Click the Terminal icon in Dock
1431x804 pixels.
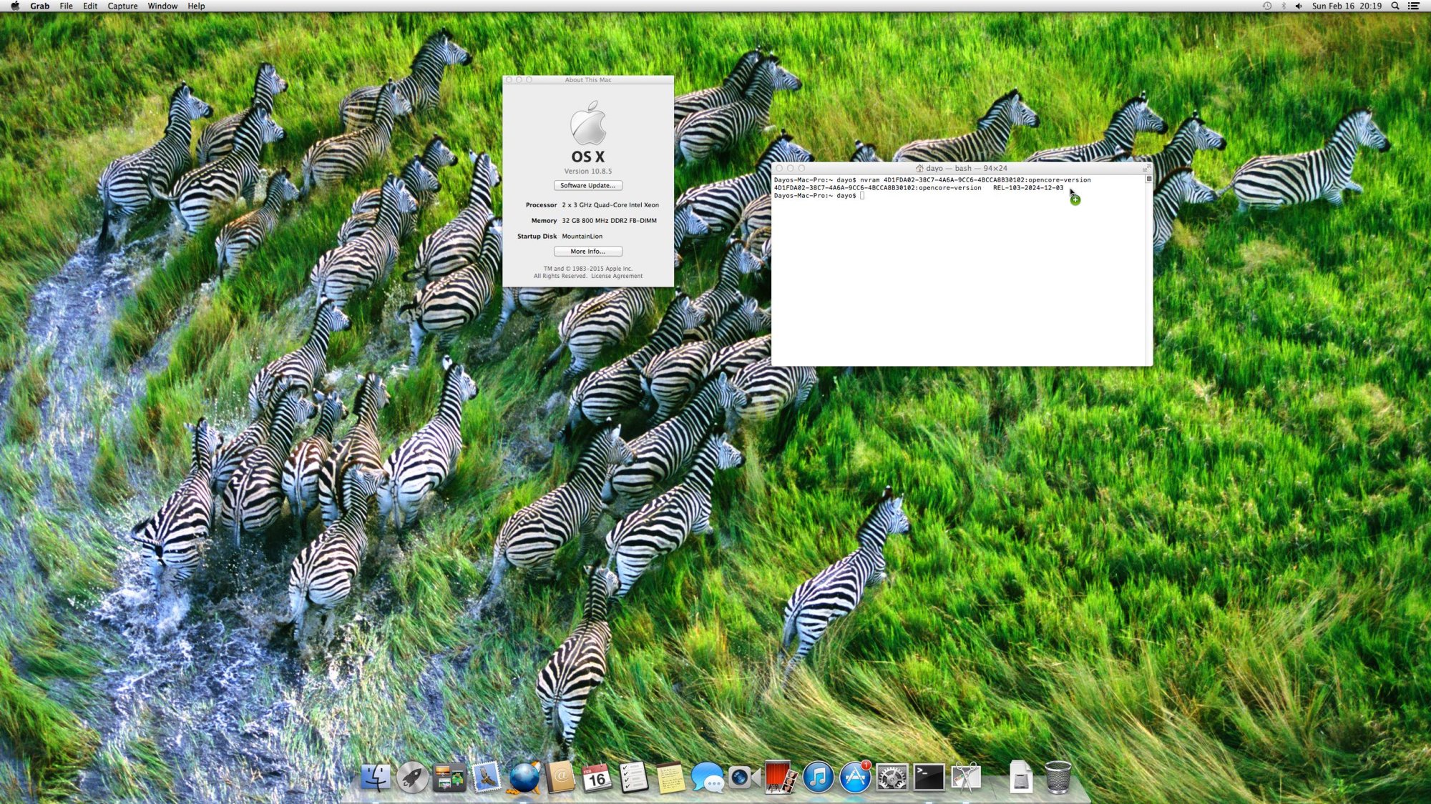coord(929,778)
